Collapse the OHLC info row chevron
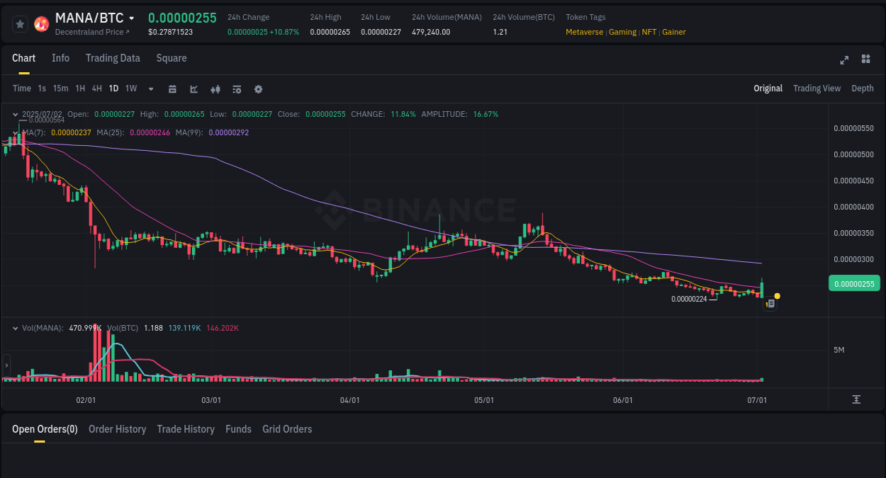The width and height of the screenshot is (886, 478). coord(15,114)
